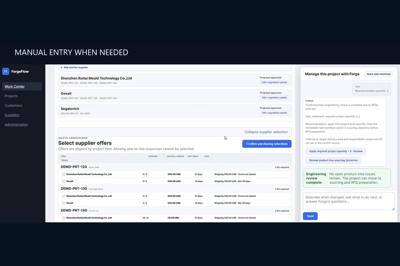The width and height of the screenshot is (400, 266).
Task: Click '4 EA required' label
Action: tap(282, 211)
